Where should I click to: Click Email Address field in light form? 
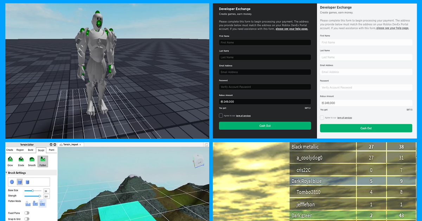pos(366,72)
